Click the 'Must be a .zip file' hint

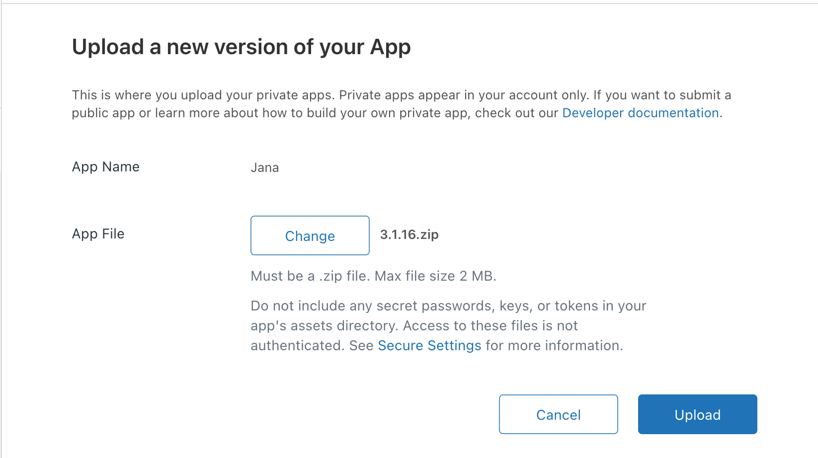(x=310, y=276)
